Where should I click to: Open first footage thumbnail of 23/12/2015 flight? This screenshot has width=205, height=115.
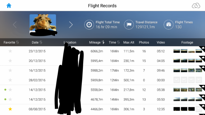coord(177,51)
